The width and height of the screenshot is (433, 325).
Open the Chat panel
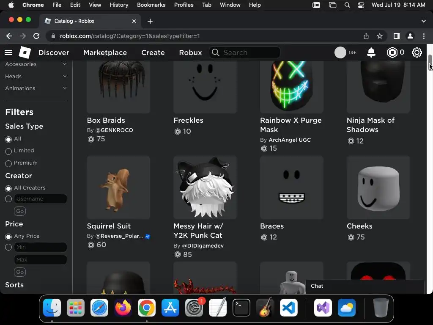pos(365,286)
